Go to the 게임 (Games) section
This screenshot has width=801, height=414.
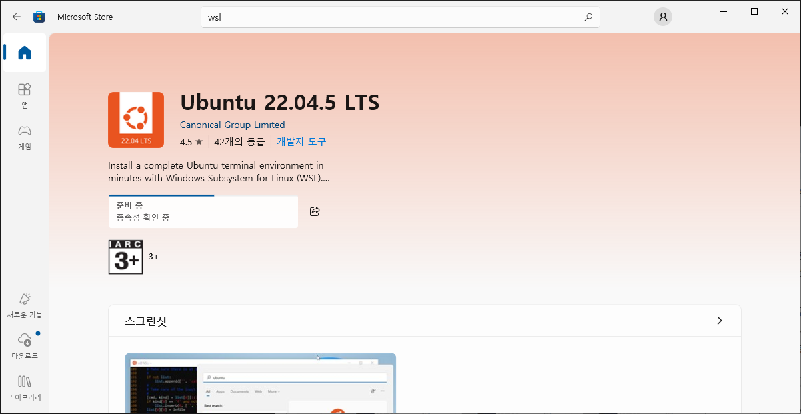pos(25,137)
